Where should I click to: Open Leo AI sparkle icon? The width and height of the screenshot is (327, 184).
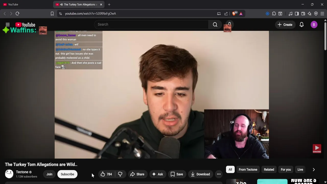coord(310,14)
